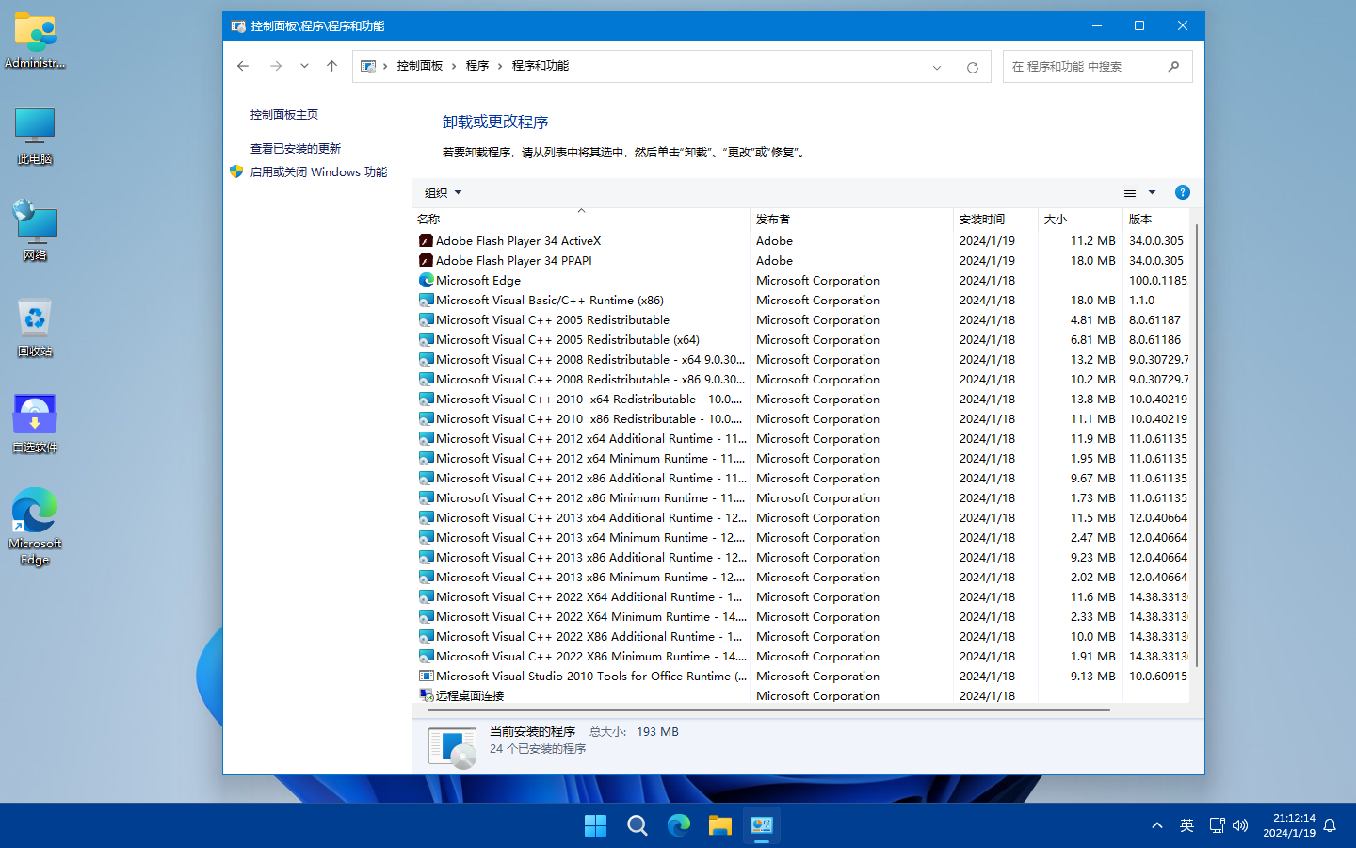Select the Microsoft Edge entry icon in list
The width and height of the screenshot is (1356, 848).
(x=426, y=281)
